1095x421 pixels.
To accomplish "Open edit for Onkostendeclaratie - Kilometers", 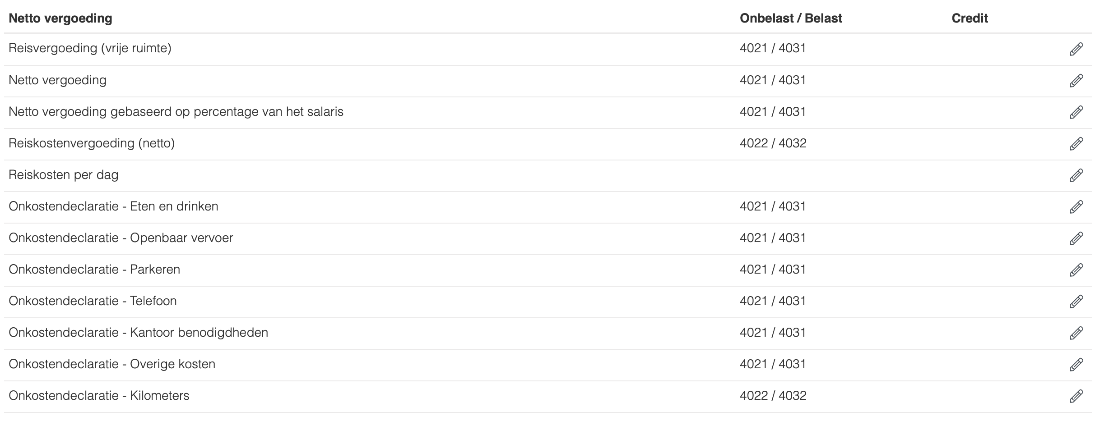I will tap(1076, 396).
